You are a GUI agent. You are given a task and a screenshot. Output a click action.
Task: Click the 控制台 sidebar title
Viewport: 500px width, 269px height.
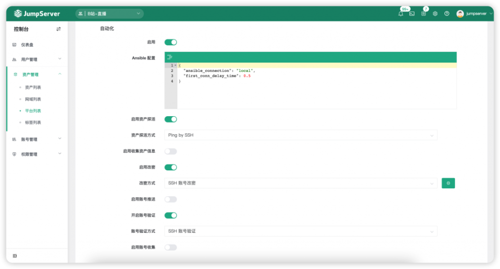point(21,29)
